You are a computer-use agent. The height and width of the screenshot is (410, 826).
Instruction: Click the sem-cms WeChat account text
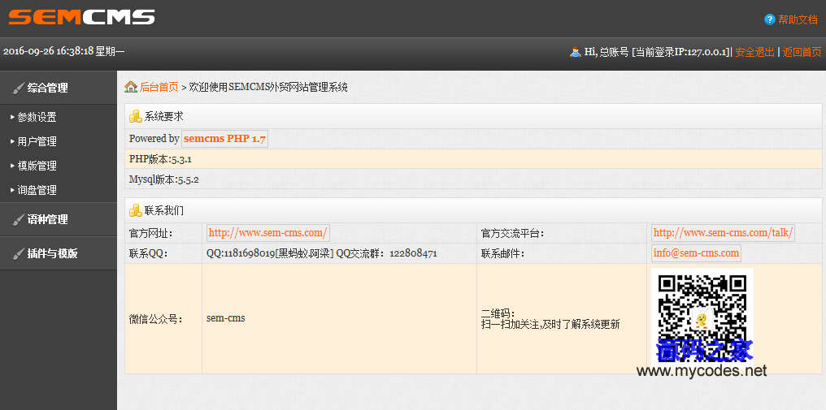pyautogui.click(x=226, y=318)
